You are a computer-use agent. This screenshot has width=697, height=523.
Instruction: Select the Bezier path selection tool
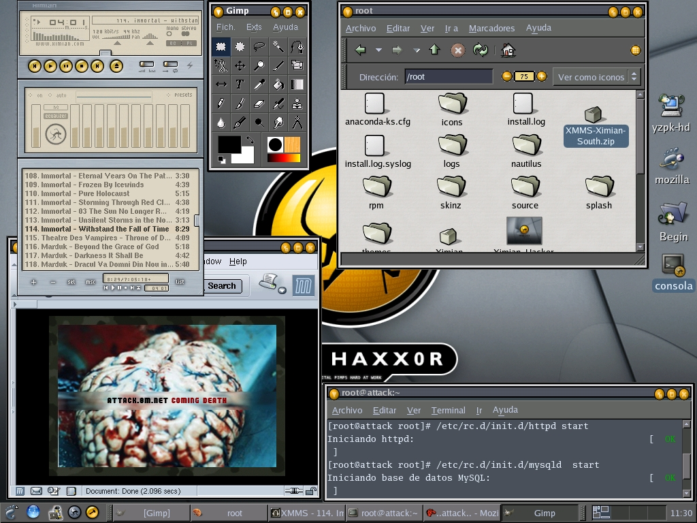click(297, 46)
